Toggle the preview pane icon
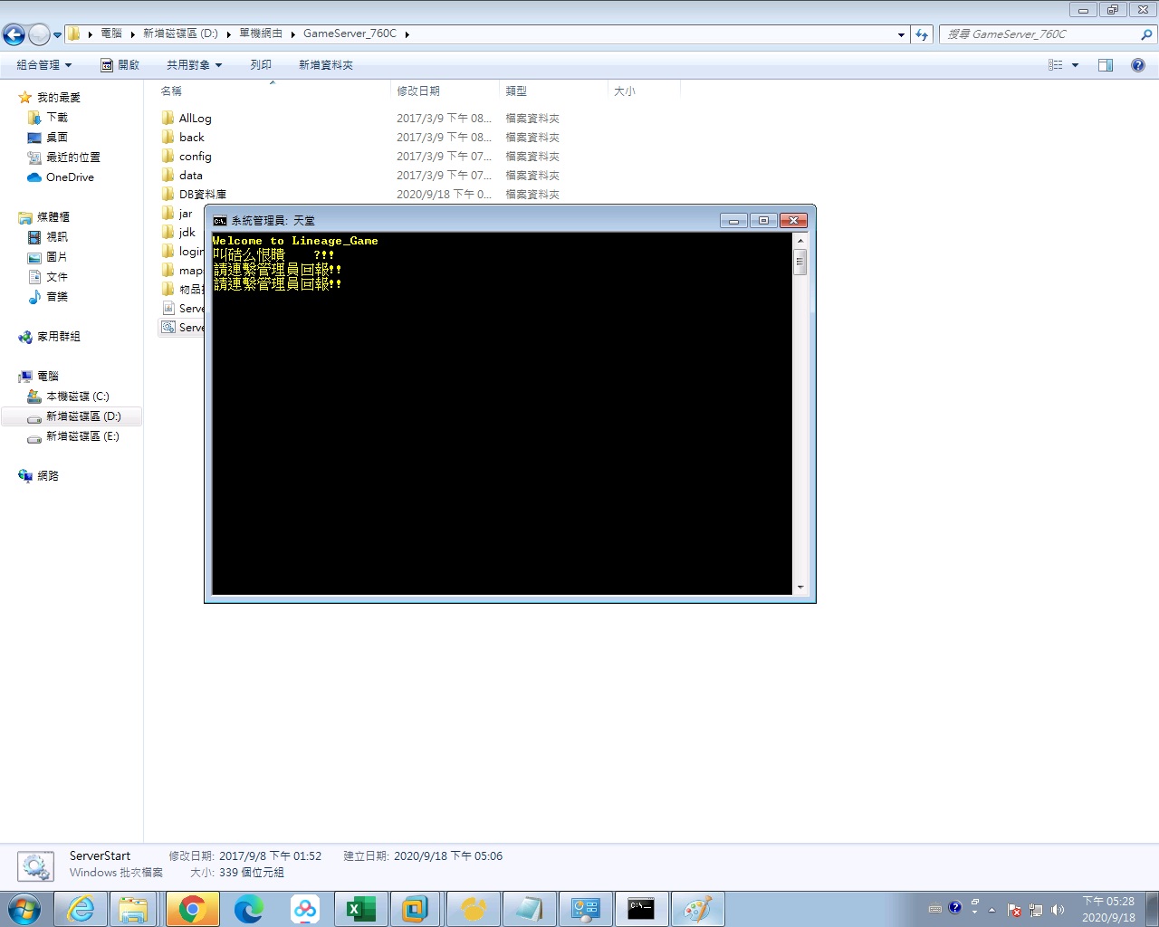The height and width of the screenshot is (927, 1159). click(1106, 65)
